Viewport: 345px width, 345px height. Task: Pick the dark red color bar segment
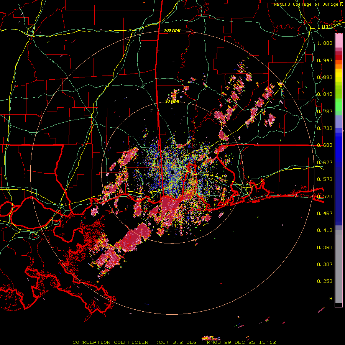tap(338, 58)
